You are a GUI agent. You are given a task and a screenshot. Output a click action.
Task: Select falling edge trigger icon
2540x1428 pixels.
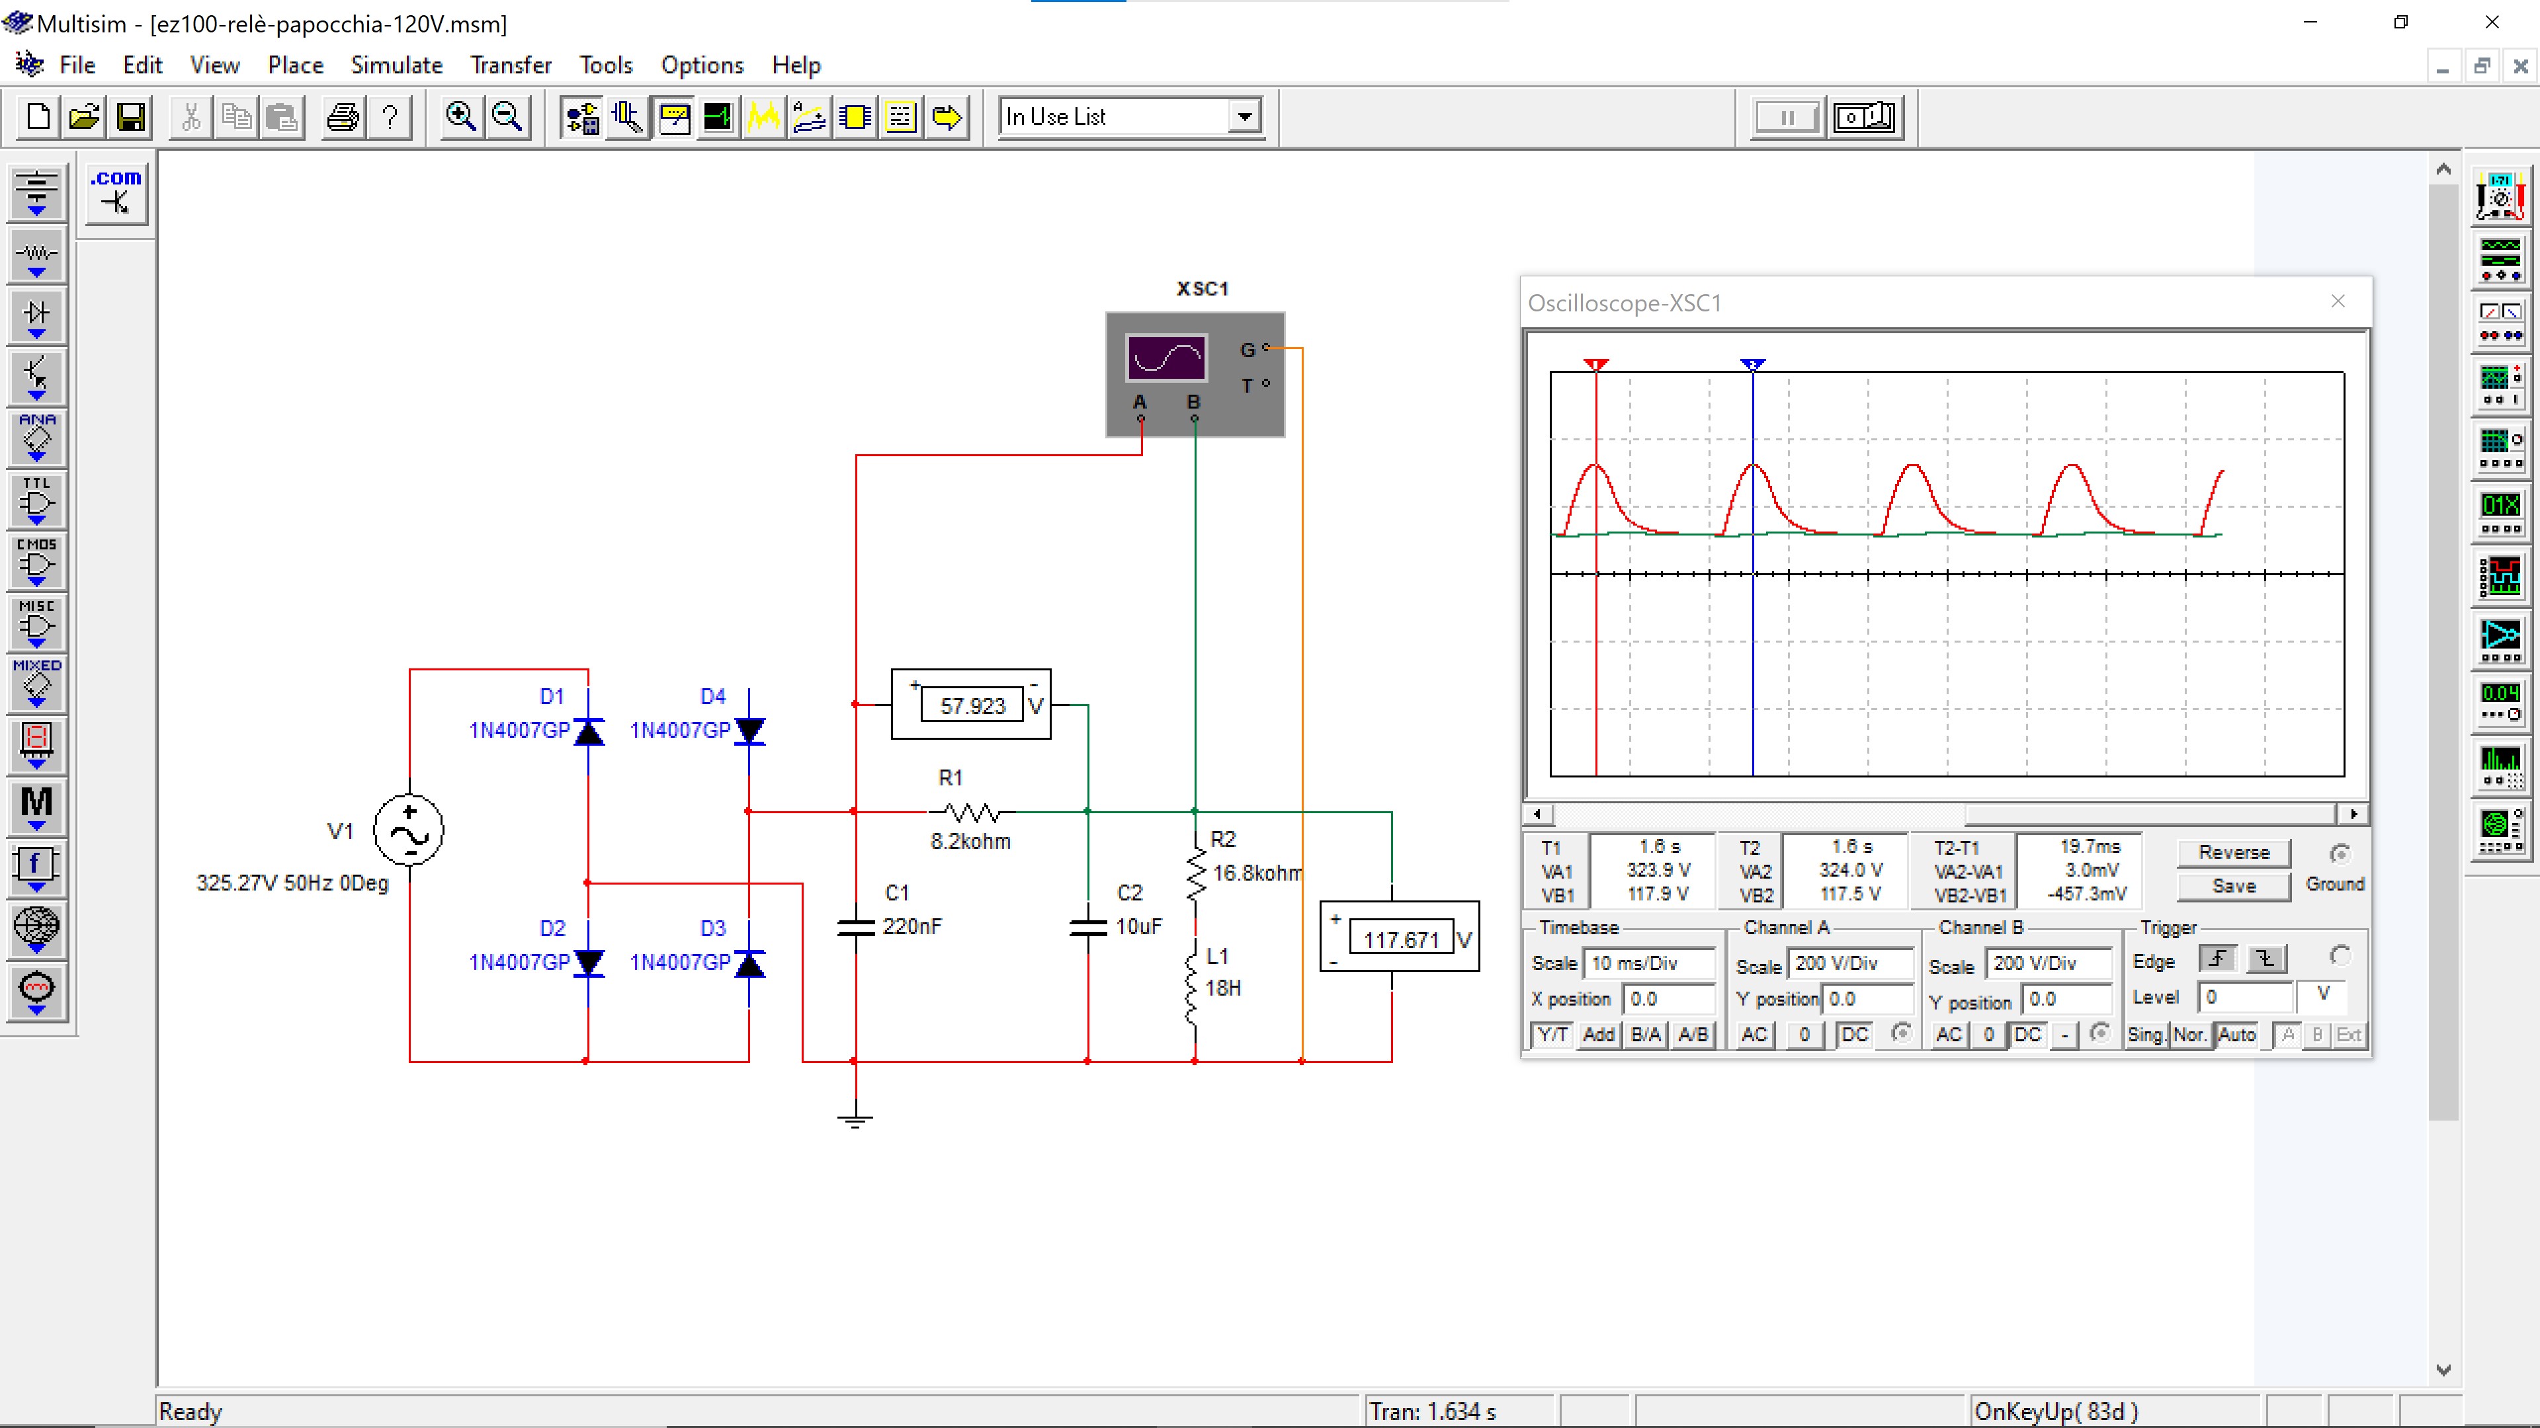2266,959
